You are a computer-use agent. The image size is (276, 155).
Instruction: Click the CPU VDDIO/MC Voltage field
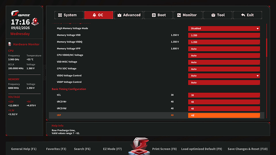point(224,56)
